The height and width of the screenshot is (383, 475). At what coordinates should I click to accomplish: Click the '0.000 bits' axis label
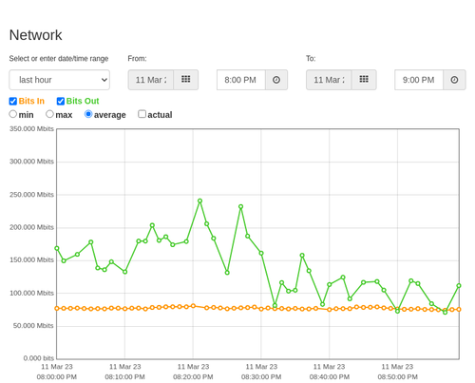coord(39,358)
